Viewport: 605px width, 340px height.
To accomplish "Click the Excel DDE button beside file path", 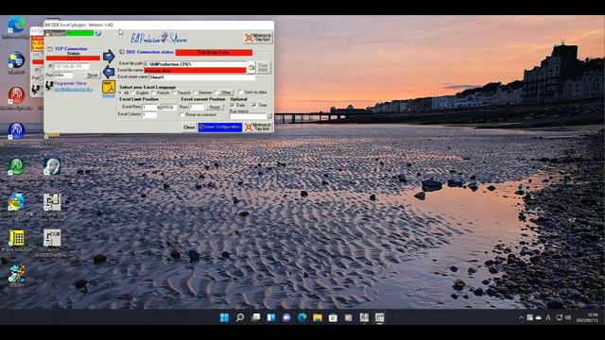I will (263, 67).
